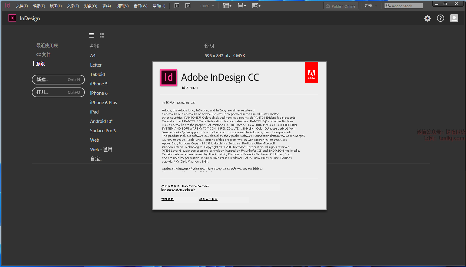This screenshot has width=466, height=267.
Task: Click the 新建... button
Action: [58, 80]
